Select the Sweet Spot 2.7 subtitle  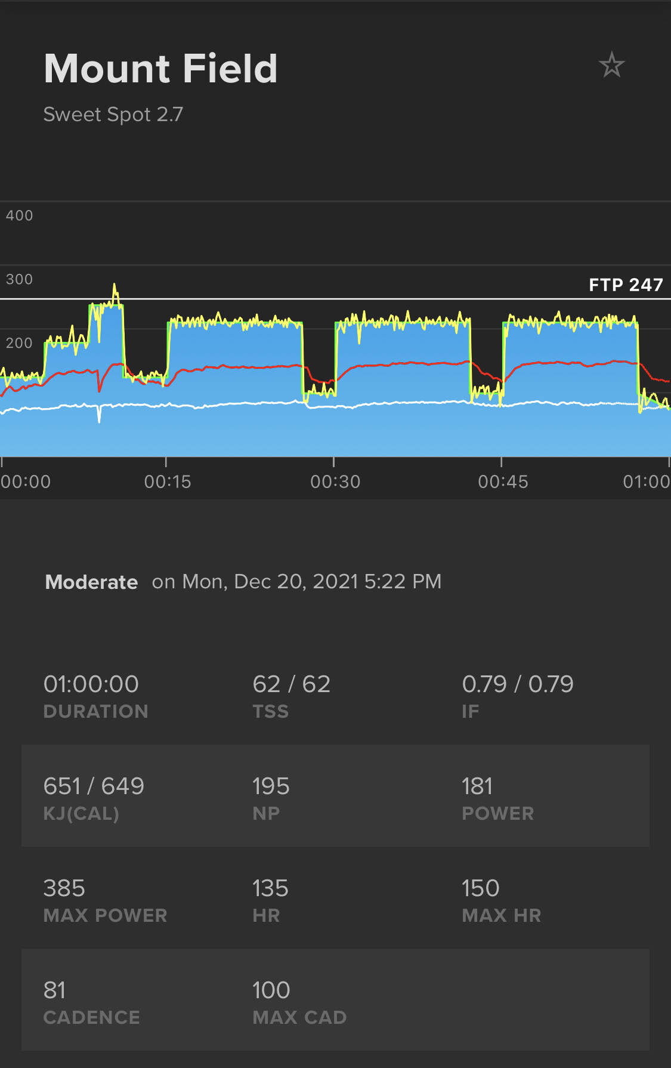click(x=113, y=114)
